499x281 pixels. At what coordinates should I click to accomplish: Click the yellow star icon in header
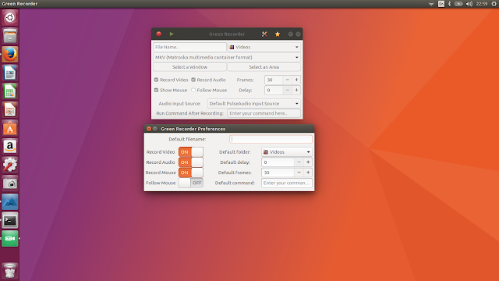click(x=278, y=34)
